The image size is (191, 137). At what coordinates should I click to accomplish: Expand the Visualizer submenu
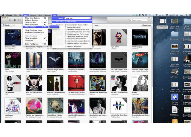[35, 41]
